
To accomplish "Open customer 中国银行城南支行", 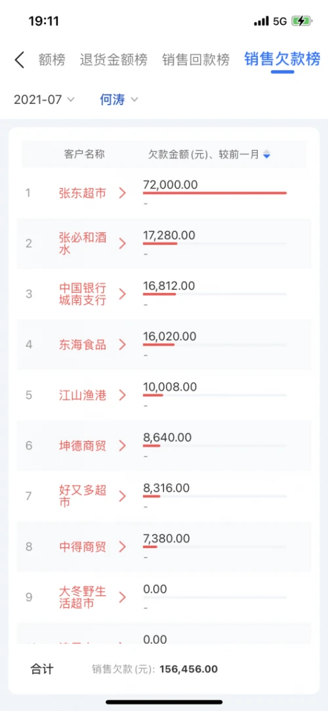I will [83, 294].
